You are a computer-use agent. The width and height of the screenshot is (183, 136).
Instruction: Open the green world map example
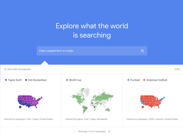point(92,100)
